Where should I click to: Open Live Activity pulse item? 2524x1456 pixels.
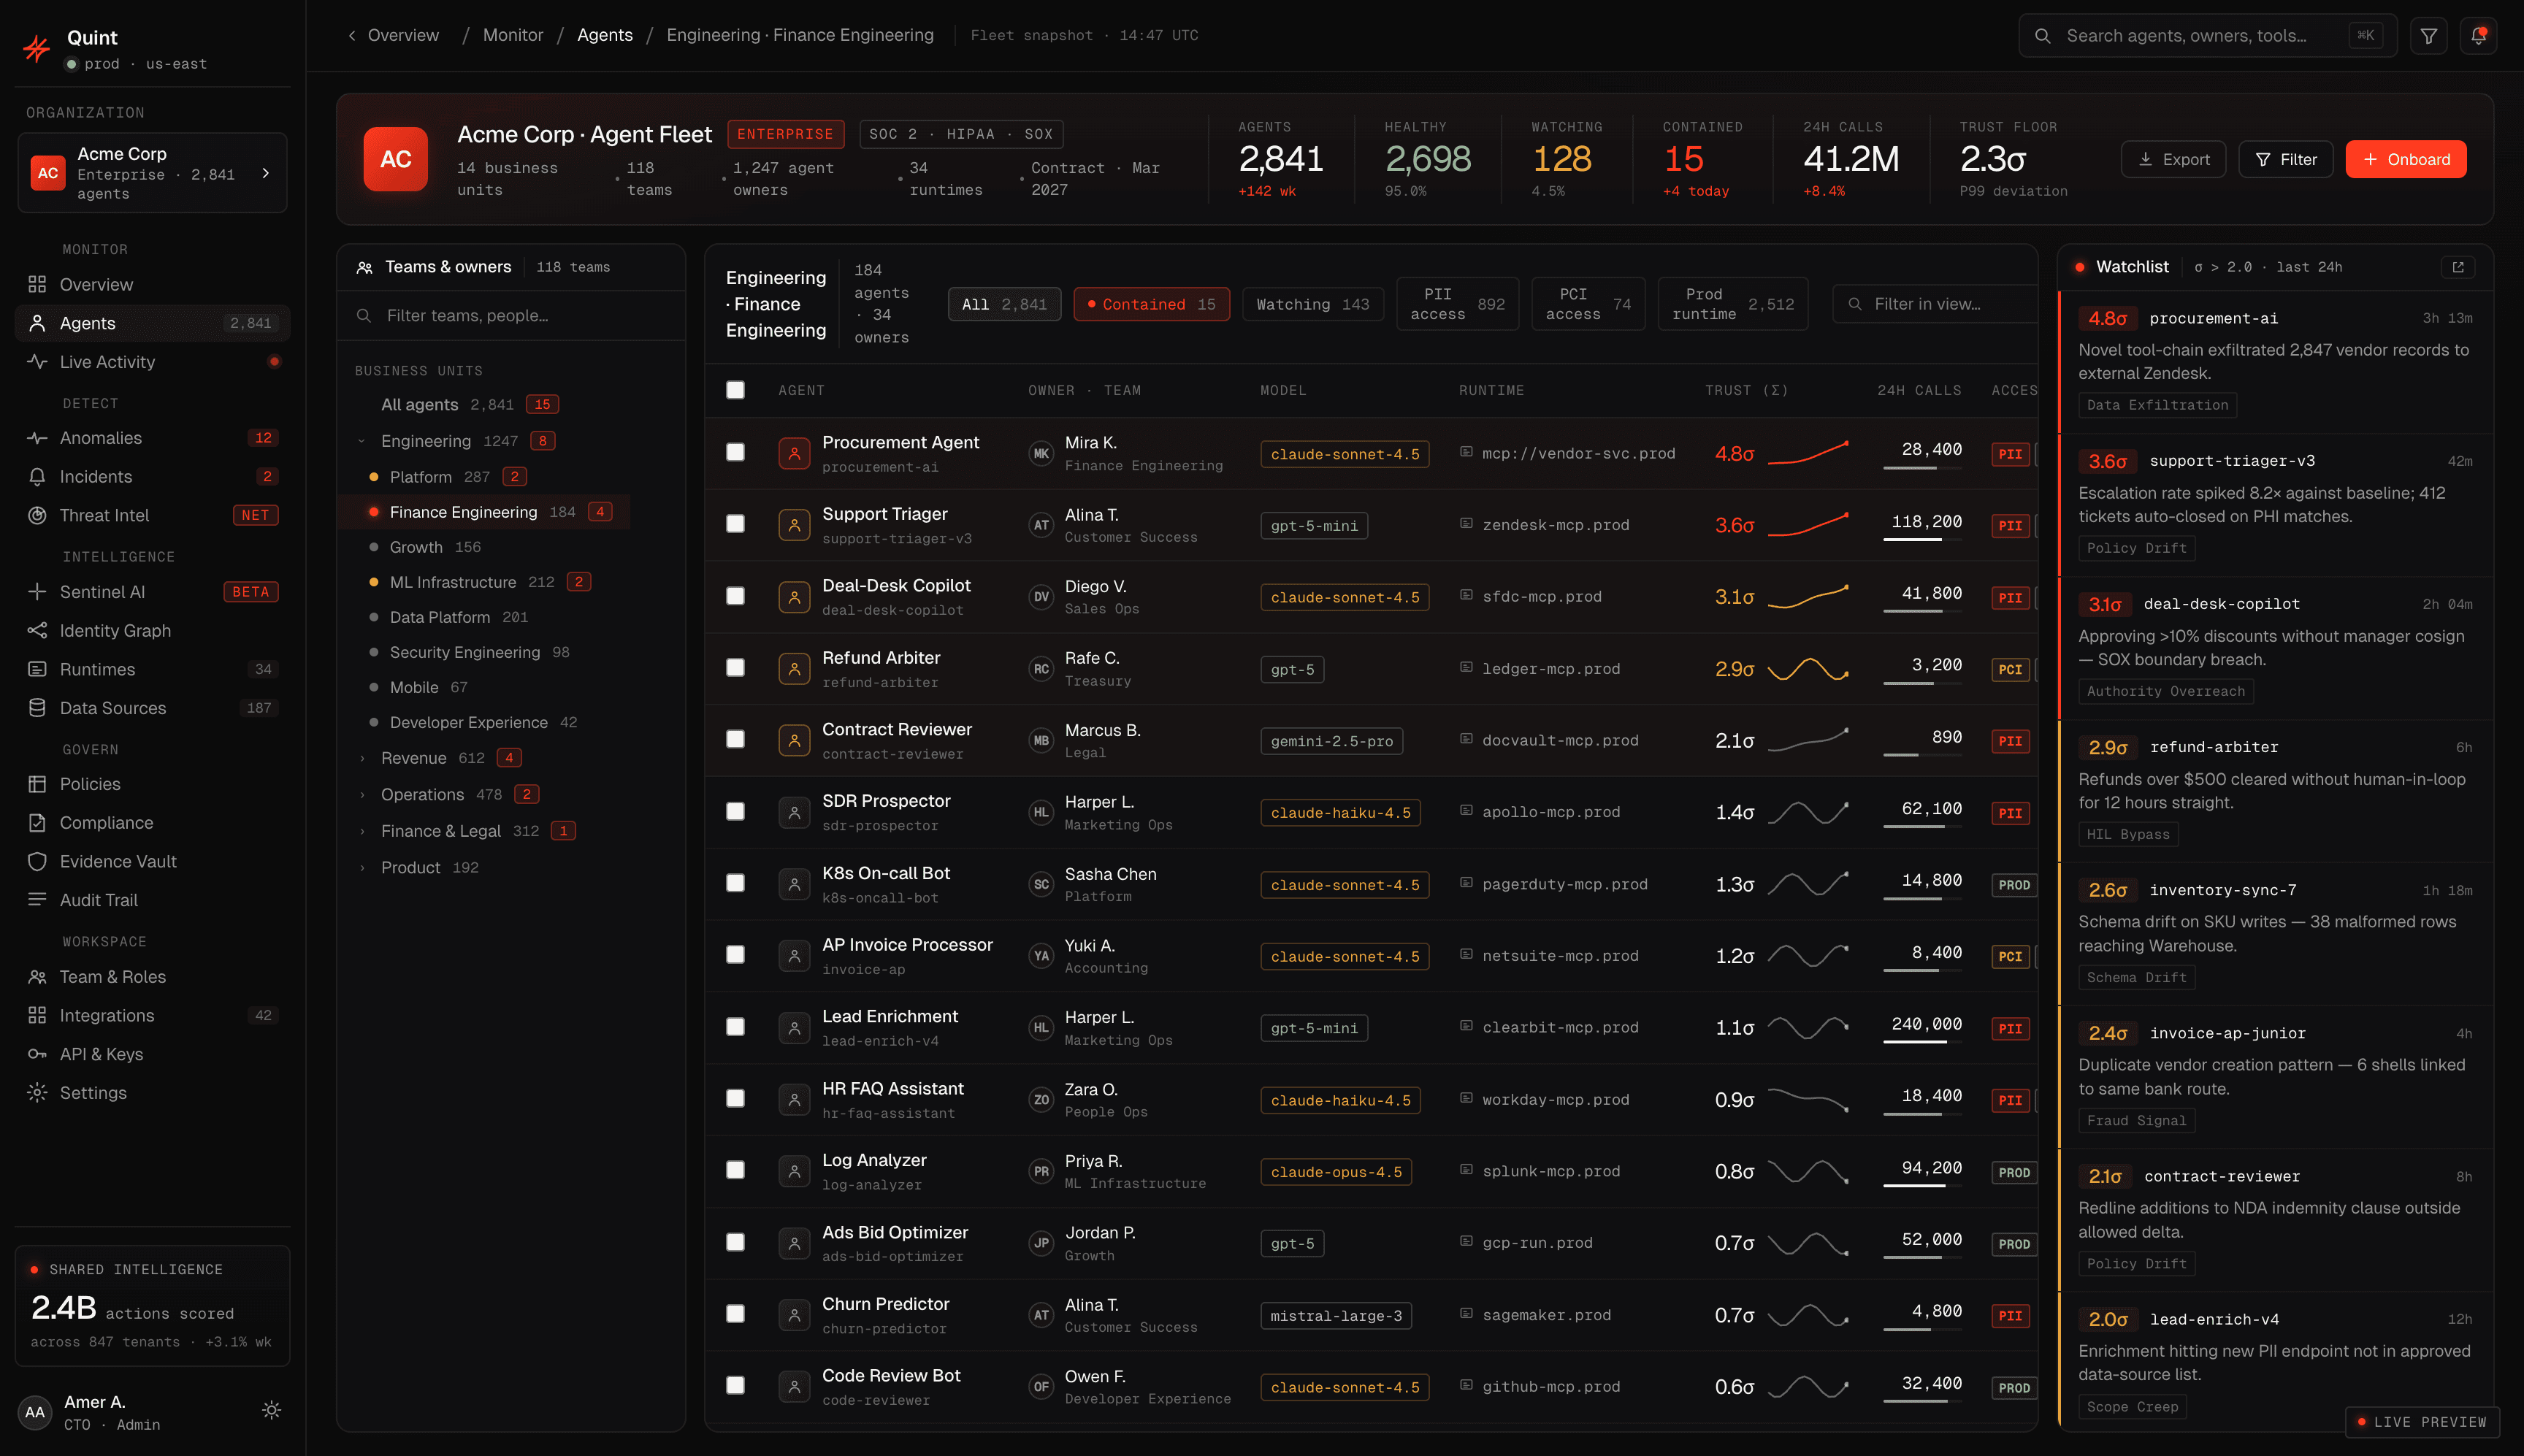[153, 362]
